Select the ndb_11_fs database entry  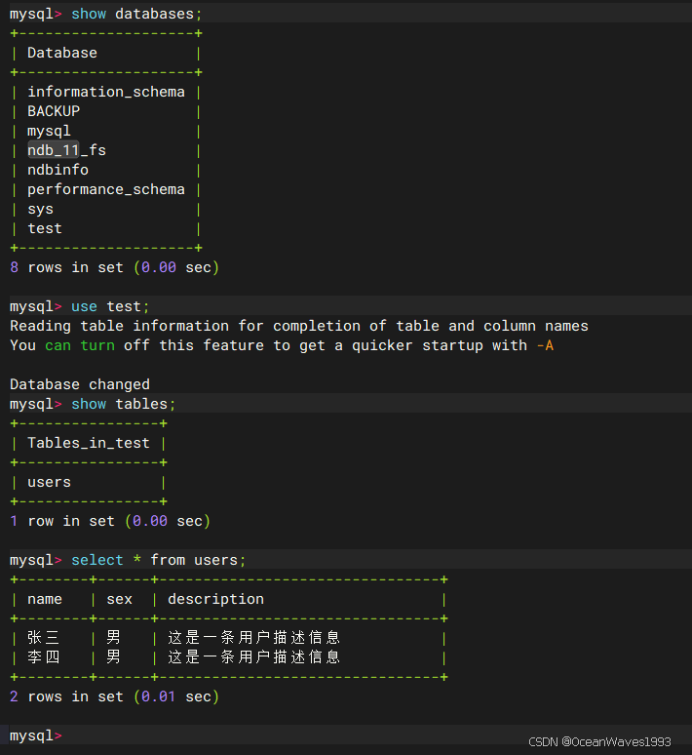point(66,150)
